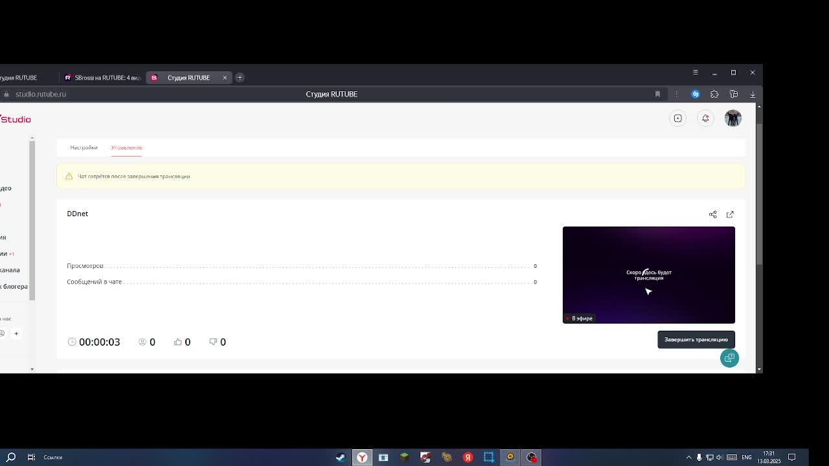This screenshot has height=466, width=829.
Task: Open the tray volume speaker icon
Action: pyautogui.click(x=719, y=458)
